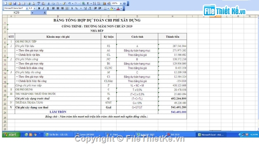
Task: Apply the red font color
Action: click(118, 8)
